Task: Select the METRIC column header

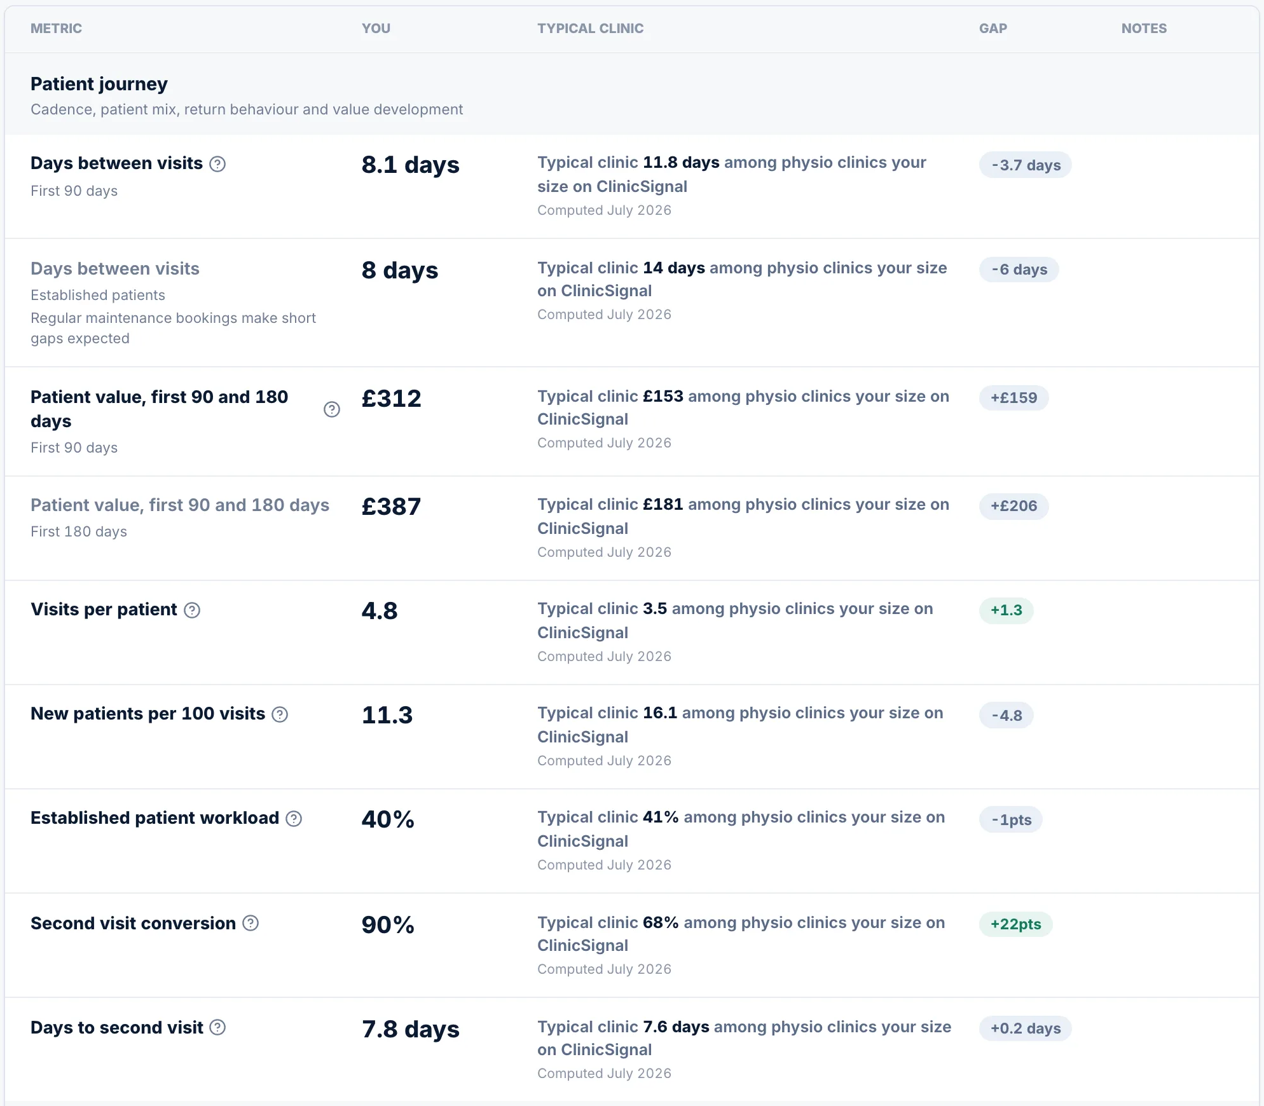Action: tap(56, 29)
